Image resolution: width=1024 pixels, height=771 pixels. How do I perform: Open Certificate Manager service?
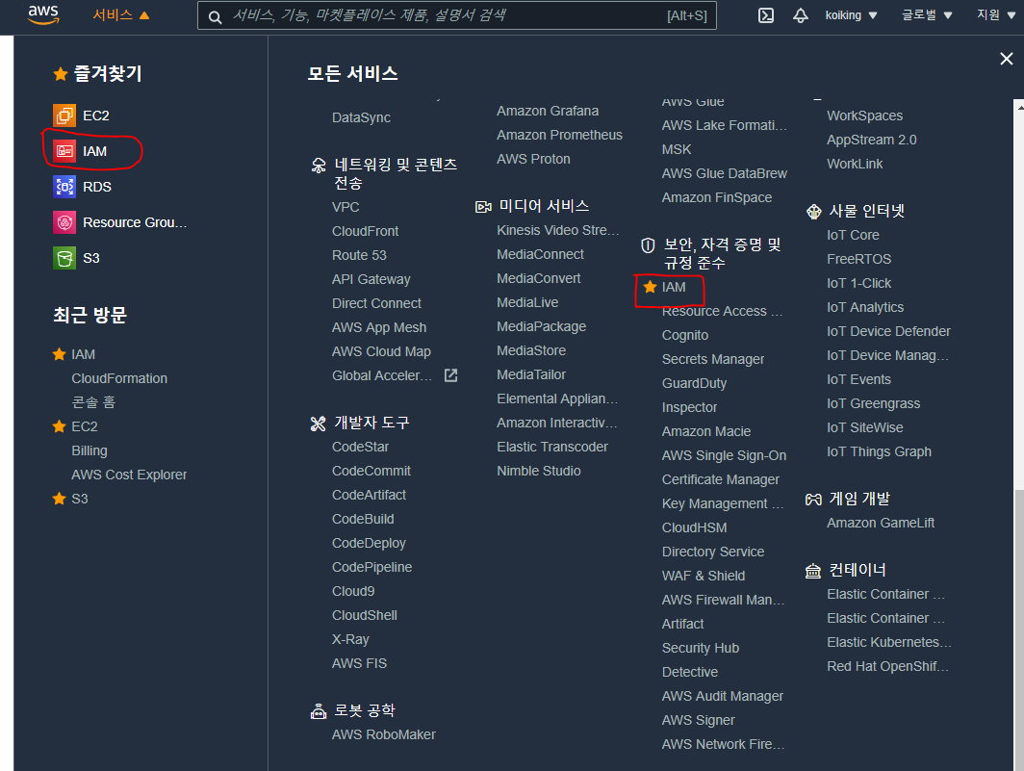720,479
